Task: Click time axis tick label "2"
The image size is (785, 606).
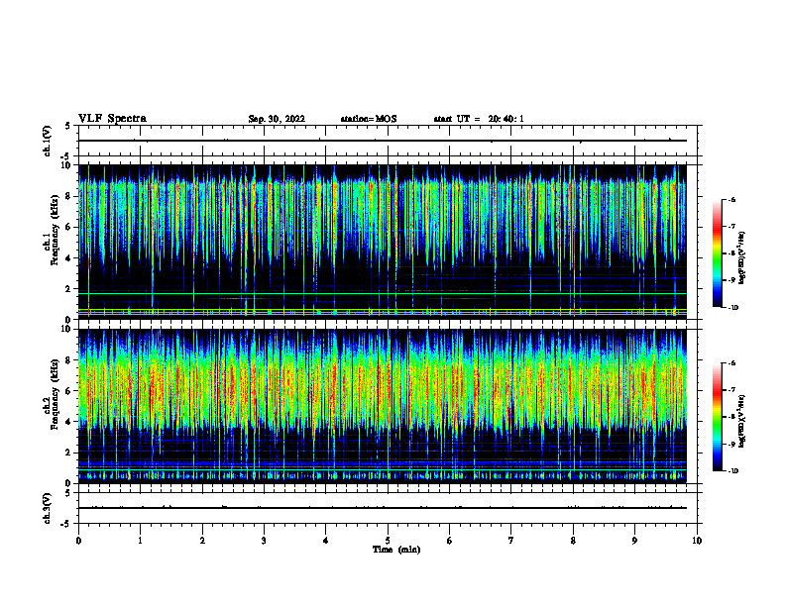Action: [x=202, y=541]
